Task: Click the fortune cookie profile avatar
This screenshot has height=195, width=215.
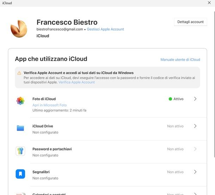Action: (19, 29)
